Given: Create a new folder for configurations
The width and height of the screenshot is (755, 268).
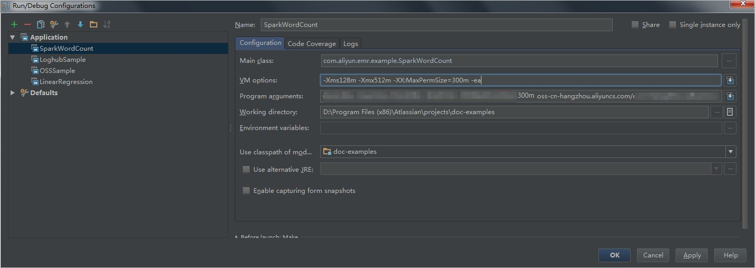Looking at the screenshot, I should point(94,24).
